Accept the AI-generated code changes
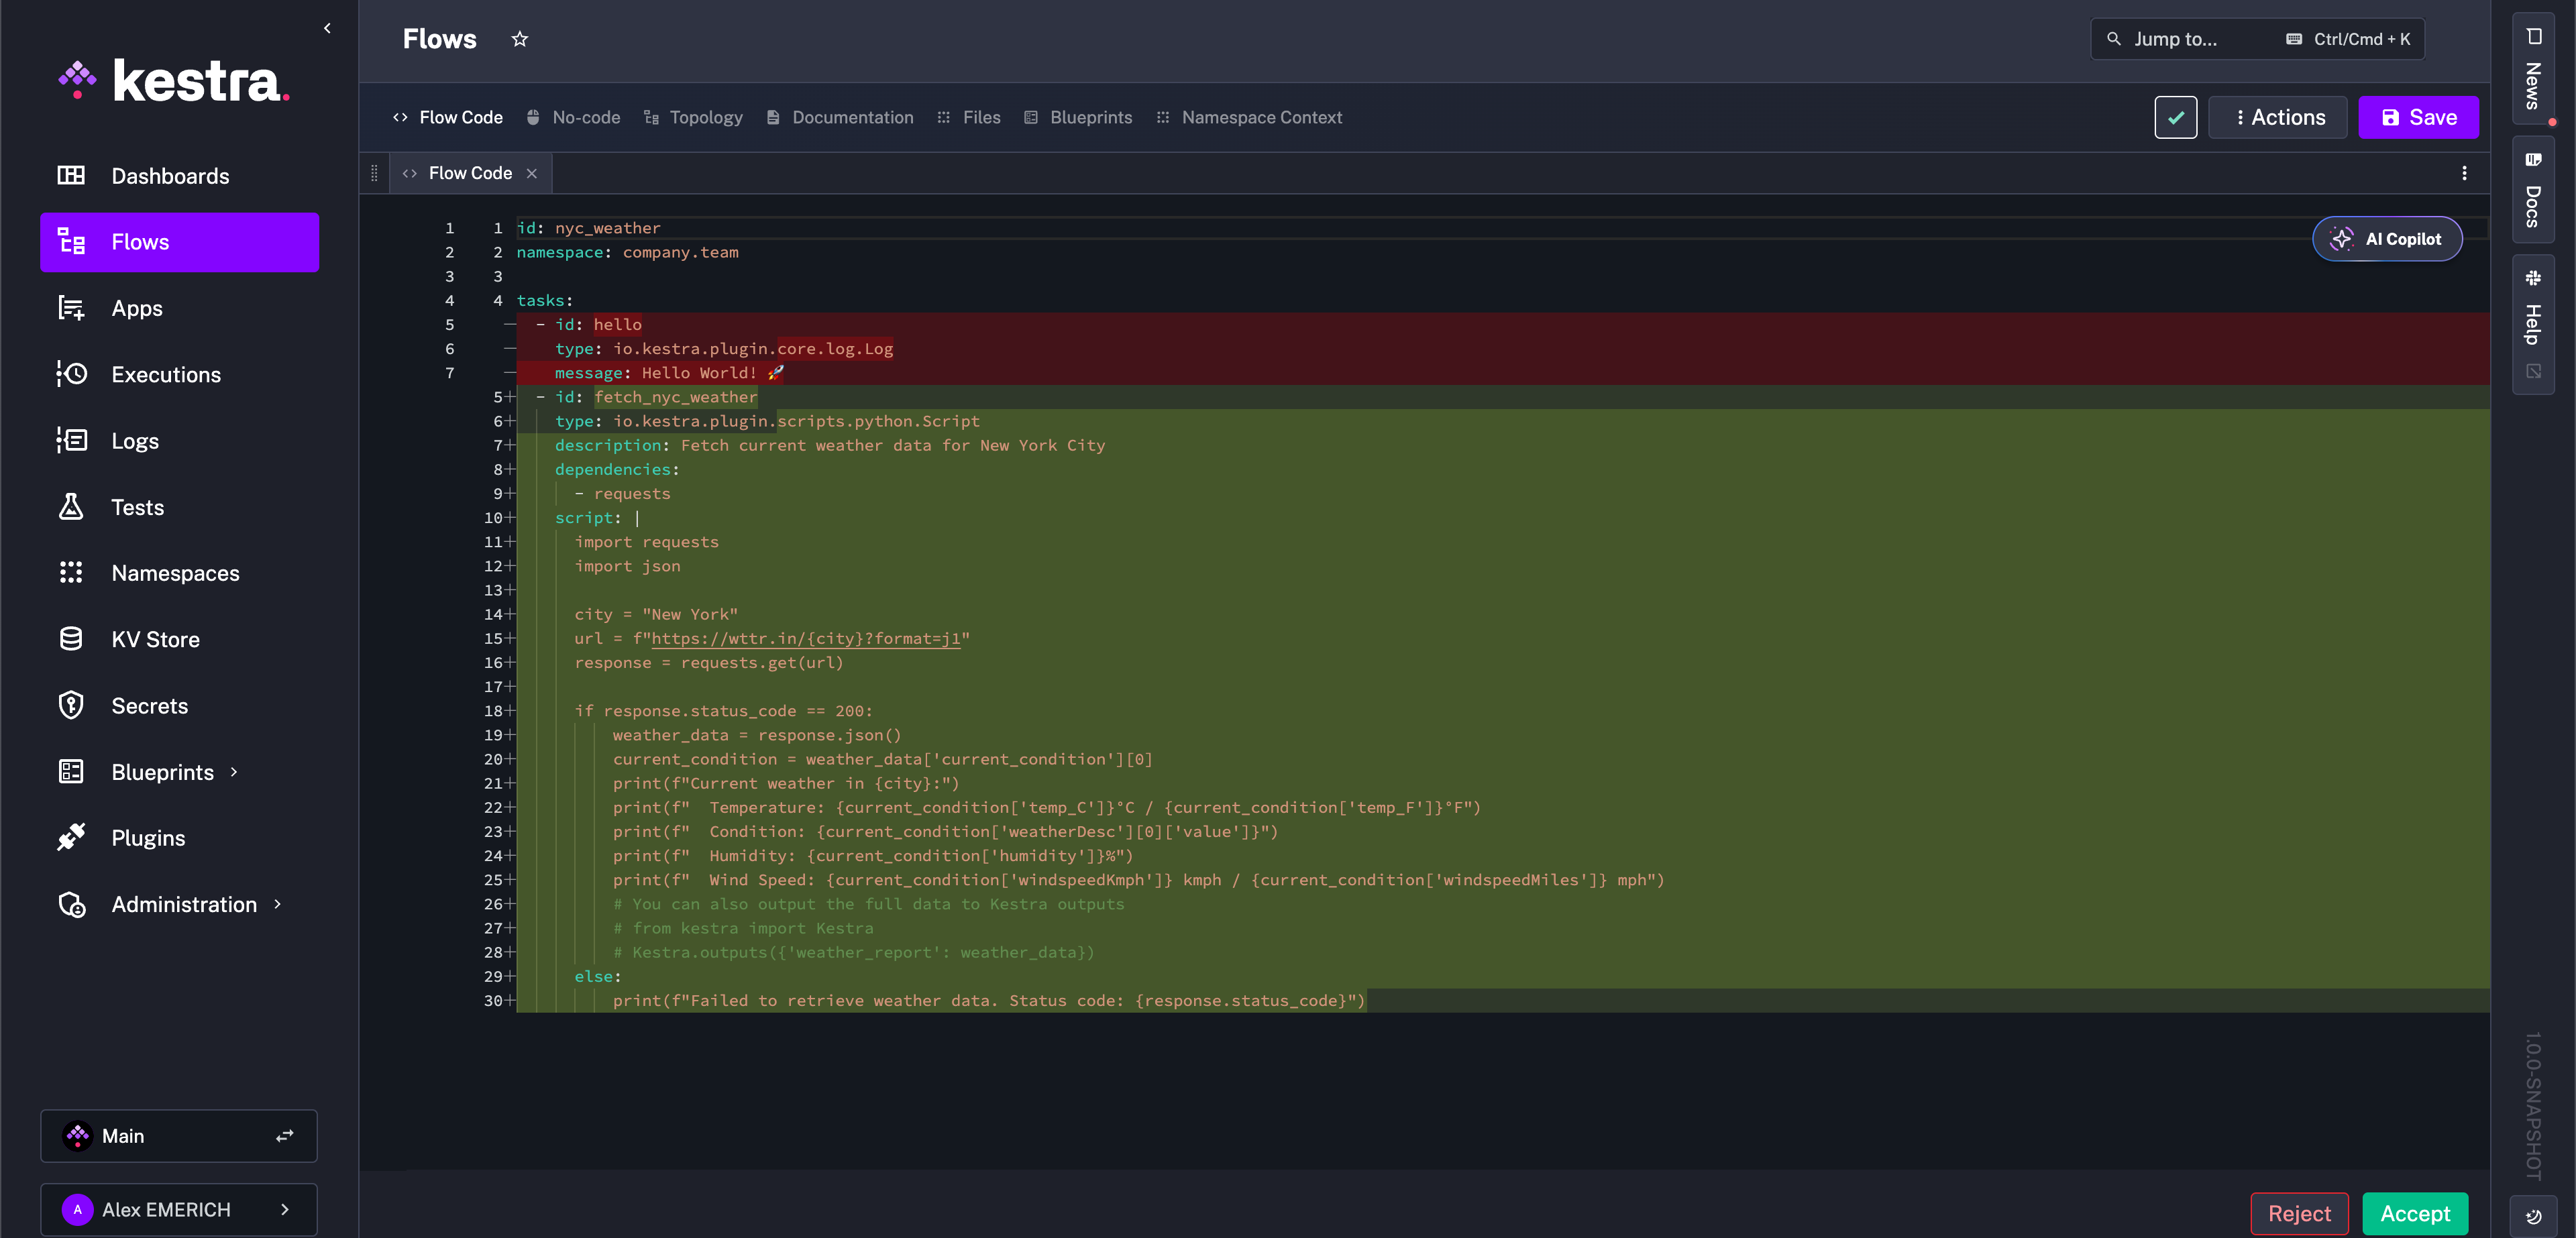 2415,1214
